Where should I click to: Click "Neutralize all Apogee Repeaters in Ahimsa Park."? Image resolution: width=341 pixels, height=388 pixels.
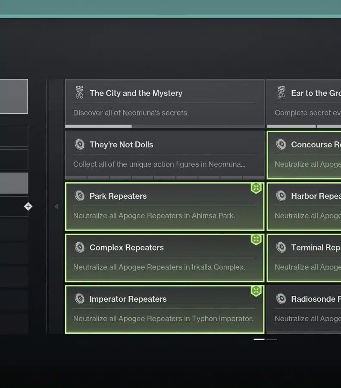pyautogui.click(x=154, y=216)
